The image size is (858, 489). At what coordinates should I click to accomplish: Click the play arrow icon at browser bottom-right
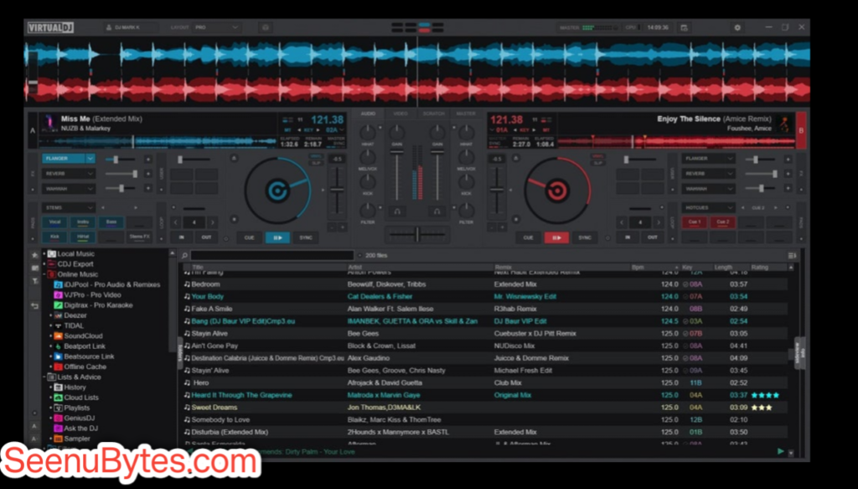pyautogui.click(x=780, y=451)
